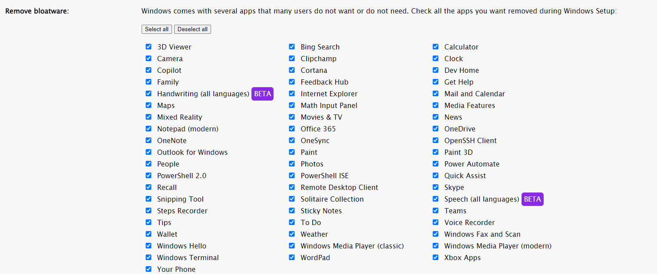Uncheck the Media Features checkbox
Viewport: 657px width, 274px height.
(x=436, y=105)
